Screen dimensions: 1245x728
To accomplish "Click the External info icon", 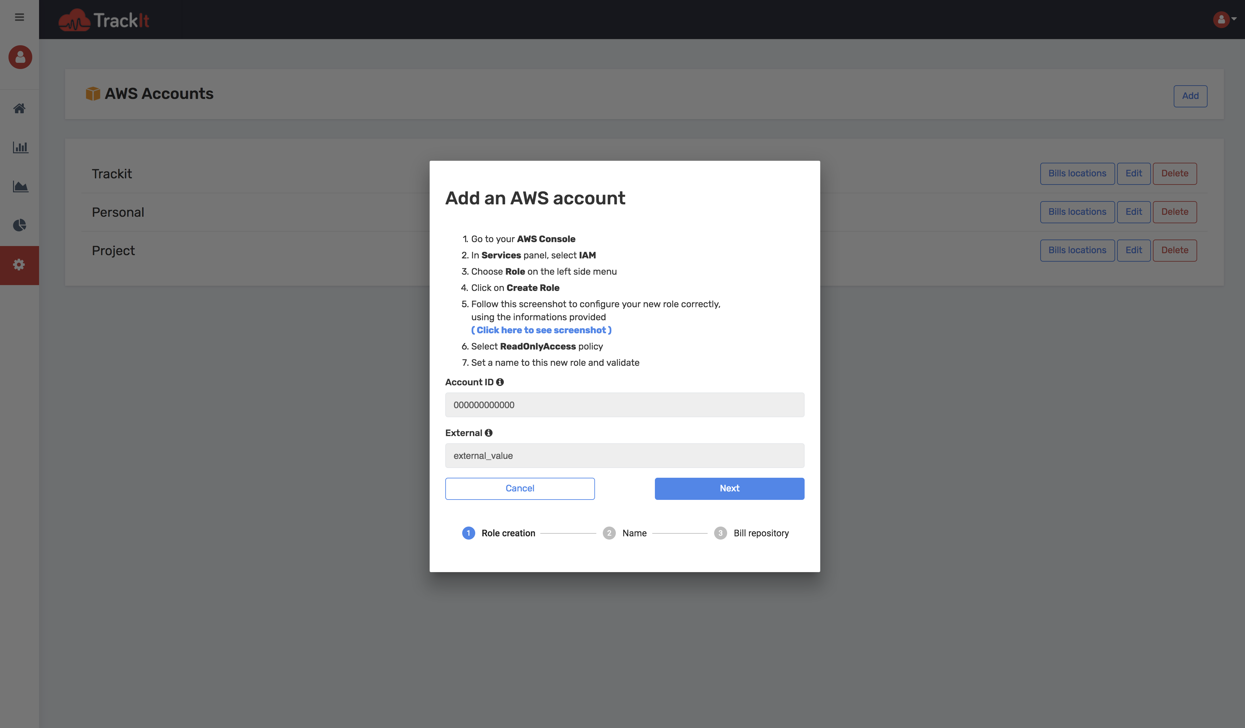I will click(x=489, y=433).
